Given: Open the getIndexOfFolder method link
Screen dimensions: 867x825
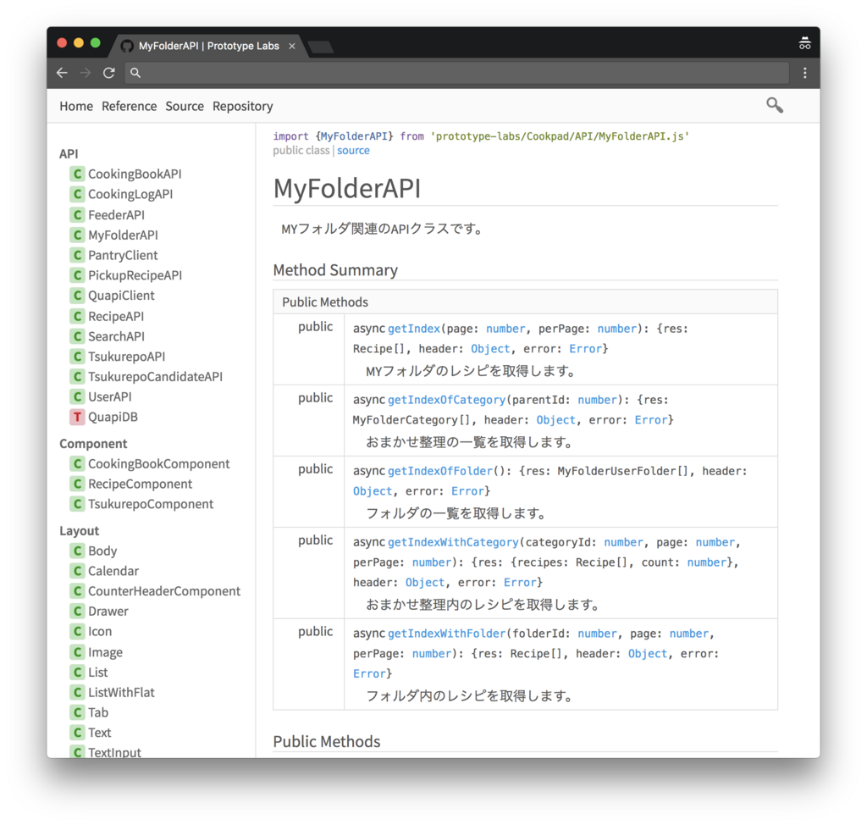Looking at the screenshot, I should (x=440, y=471).
